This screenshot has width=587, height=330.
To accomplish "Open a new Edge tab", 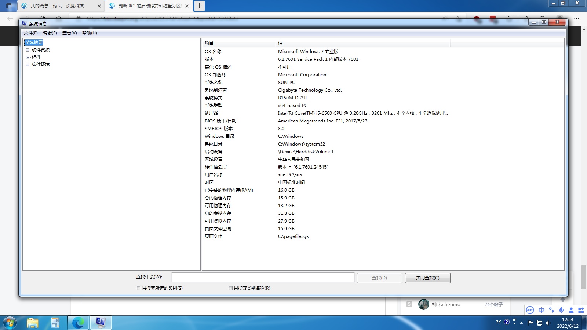I will [199, 6].
